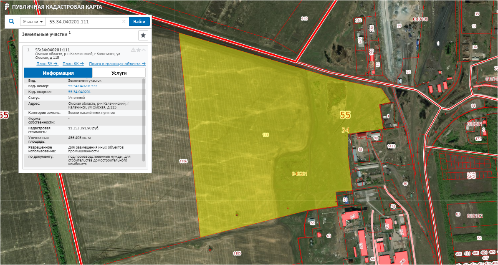
Task: Switch to the Информация tab
Action: click(x=58, y=73)
